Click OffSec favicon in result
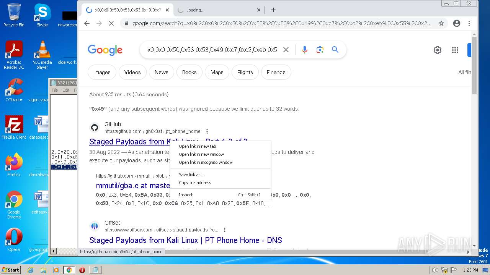490x275 pixels. pos(94,226)
